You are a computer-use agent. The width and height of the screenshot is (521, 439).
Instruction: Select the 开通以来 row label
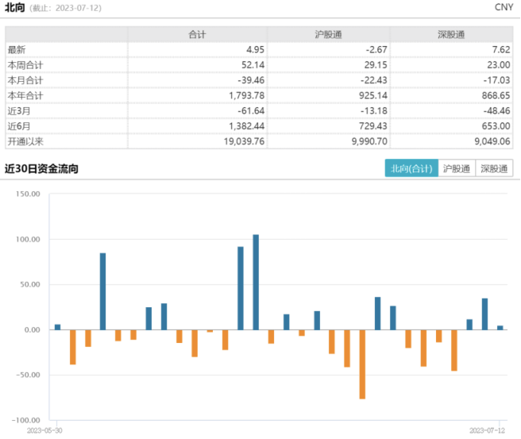[25, 141]
